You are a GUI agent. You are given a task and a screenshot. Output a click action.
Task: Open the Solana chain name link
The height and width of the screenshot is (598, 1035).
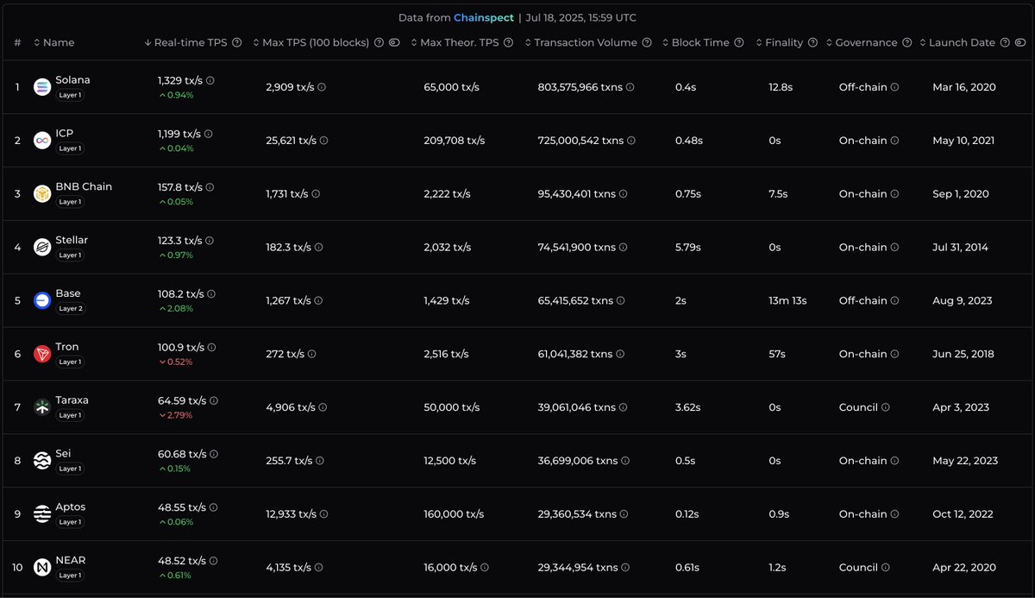click(x=72, y=80)
